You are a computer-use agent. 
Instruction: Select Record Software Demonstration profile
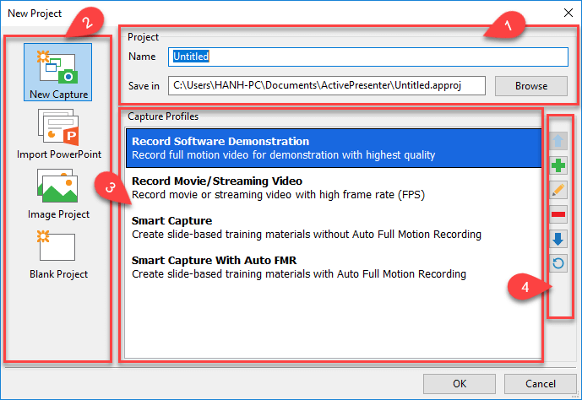(x=333, y=148)
